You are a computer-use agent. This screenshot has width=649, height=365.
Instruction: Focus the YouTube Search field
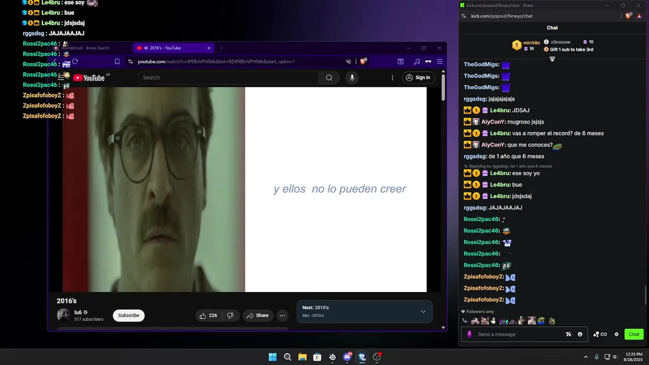(x=228, y=78)
